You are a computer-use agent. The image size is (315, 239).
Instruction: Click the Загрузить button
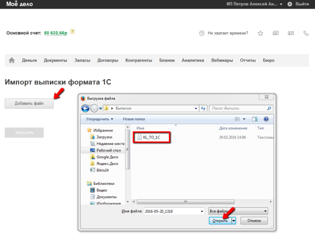point(24,132)
